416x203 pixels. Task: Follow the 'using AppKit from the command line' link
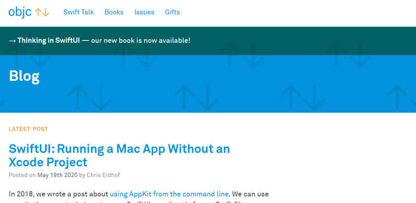(x=169, y=194)
